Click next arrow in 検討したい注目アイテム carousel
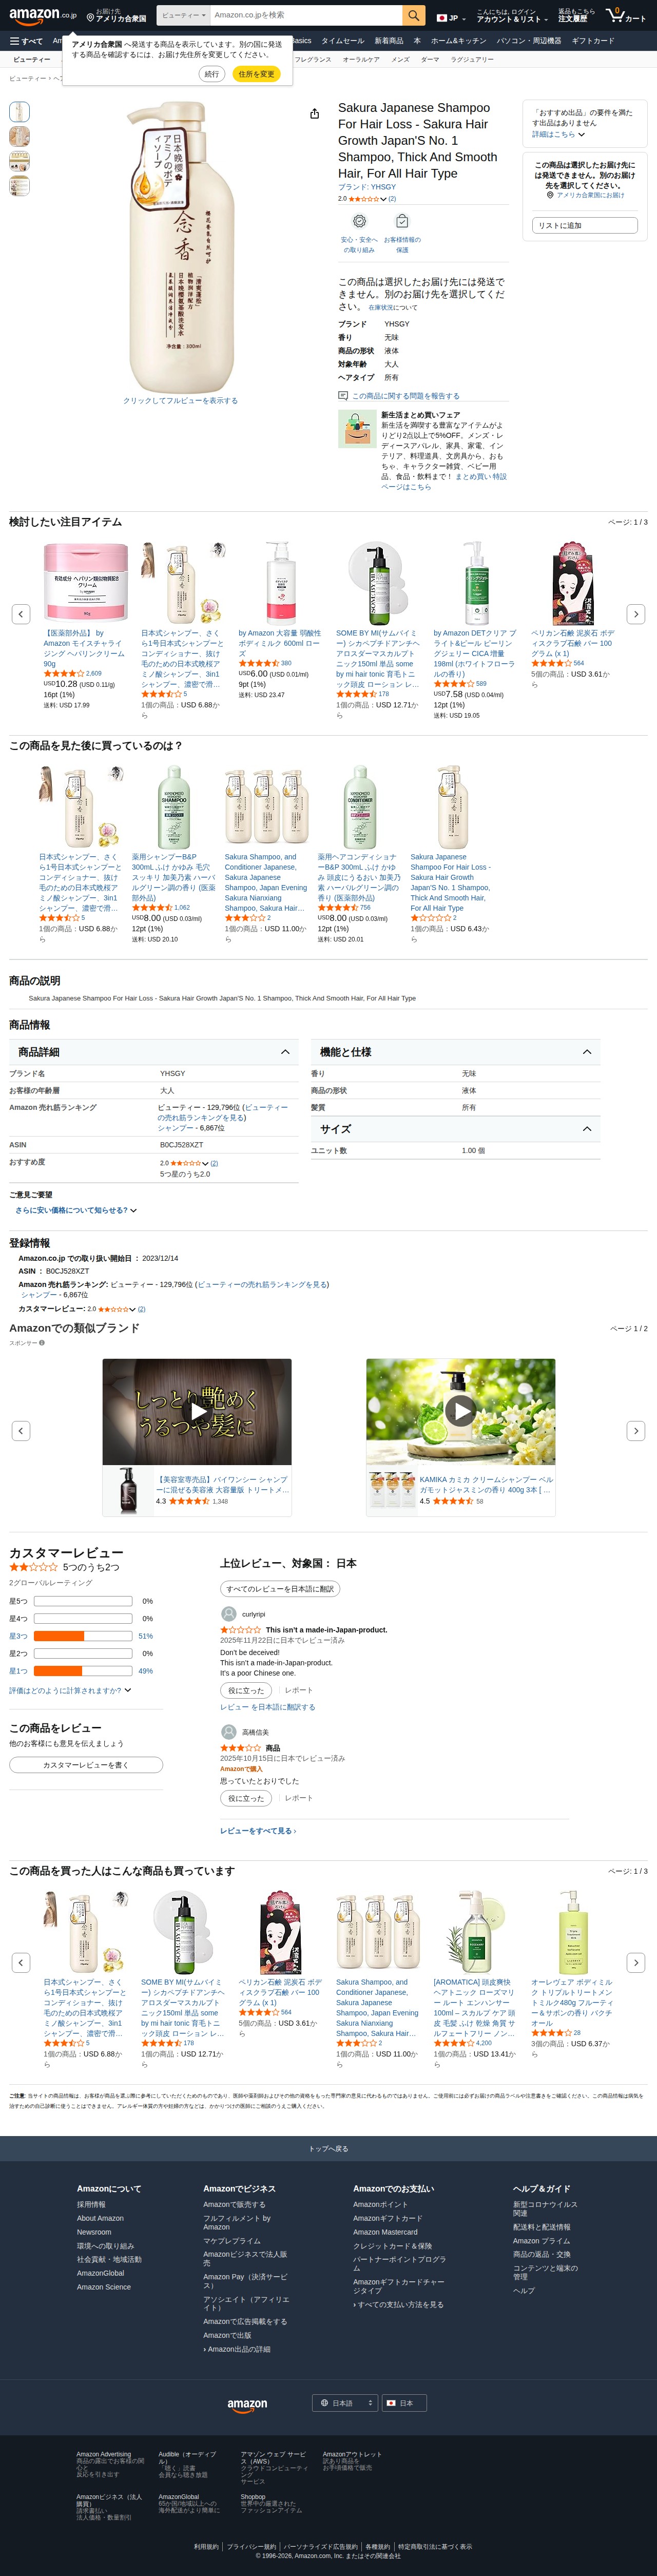The image size is (657, 2576). (x=635, y=613)
